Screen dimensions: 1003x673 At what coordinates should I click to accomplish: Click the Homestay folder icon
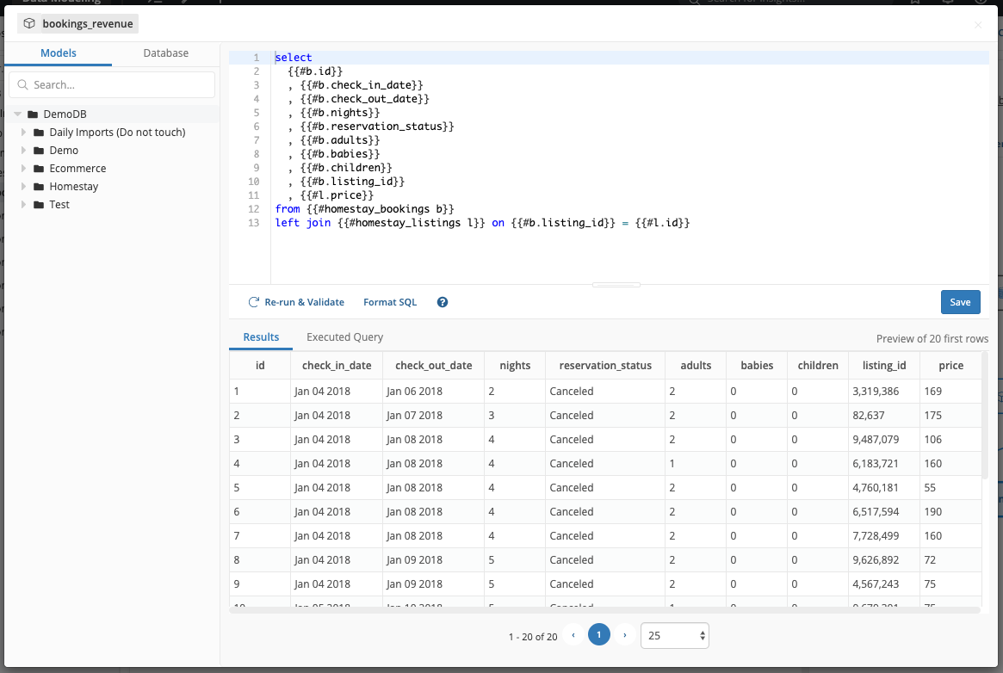[39, 187]
